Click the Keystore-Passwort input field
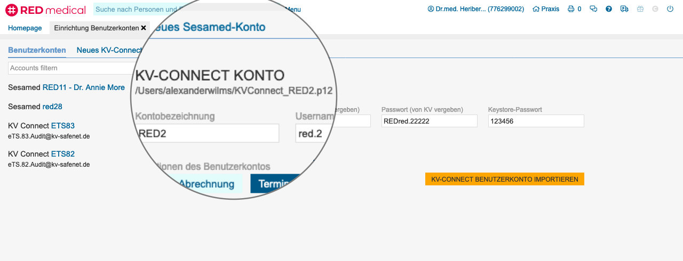This screenshot has width=683, height=261. tap(536, 121)
